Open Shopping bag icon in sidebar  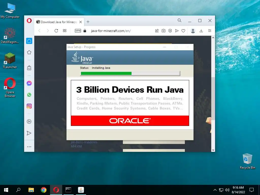[x=29, y=68]
